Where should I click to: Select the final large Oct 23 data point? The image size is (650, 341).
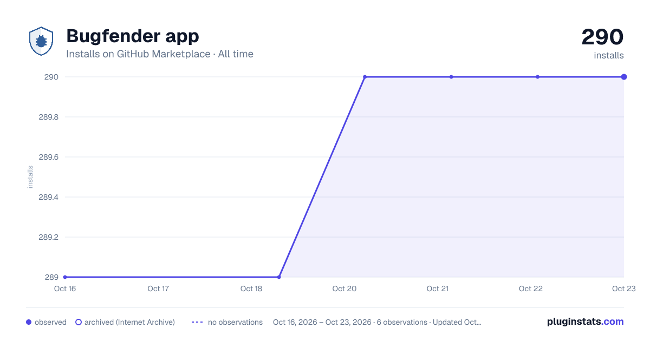[x=624, y=77]
